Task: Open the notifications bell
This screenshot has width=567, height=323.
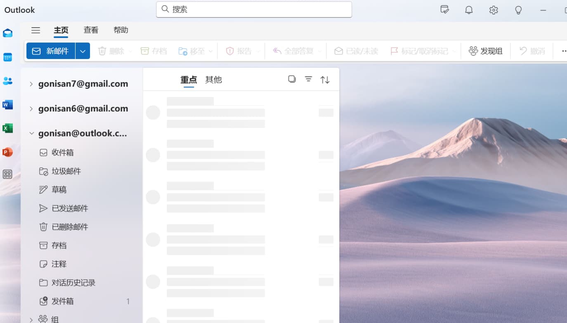Action: [469, 10]
